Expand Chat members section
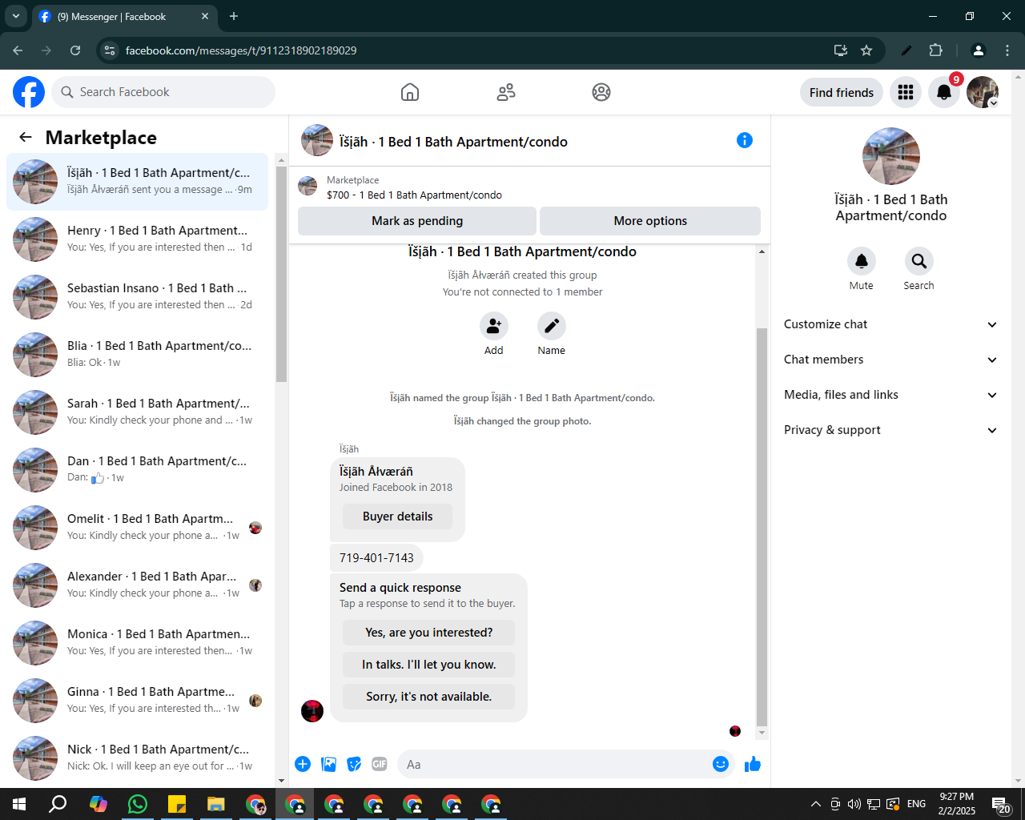 [891, 360]
